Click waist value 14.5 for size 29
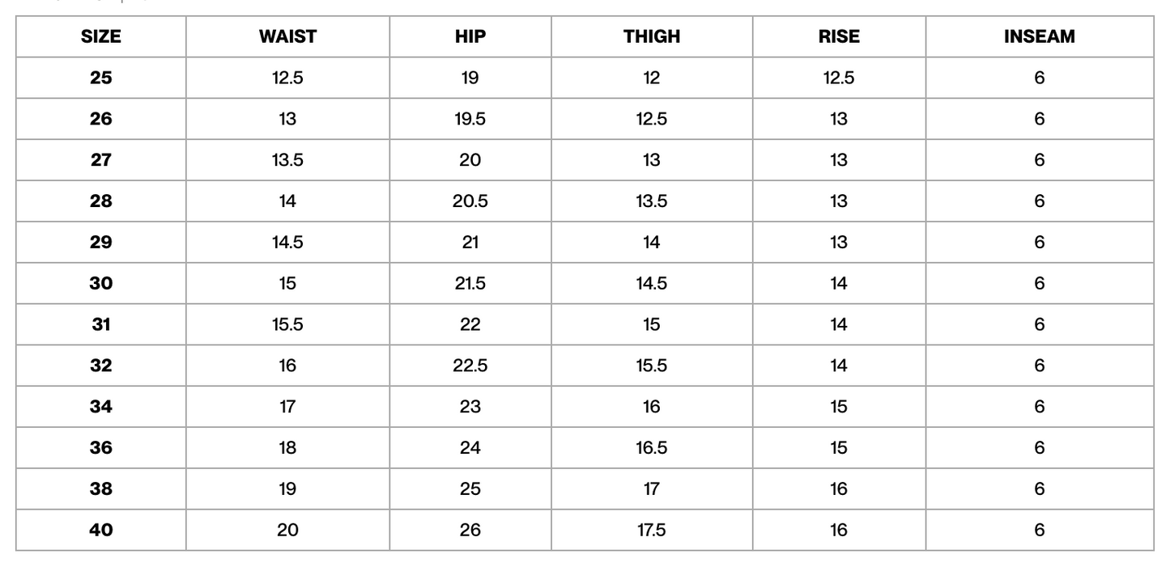The width and height of the screenshot is (1170, 571). (x=287, y=243)
